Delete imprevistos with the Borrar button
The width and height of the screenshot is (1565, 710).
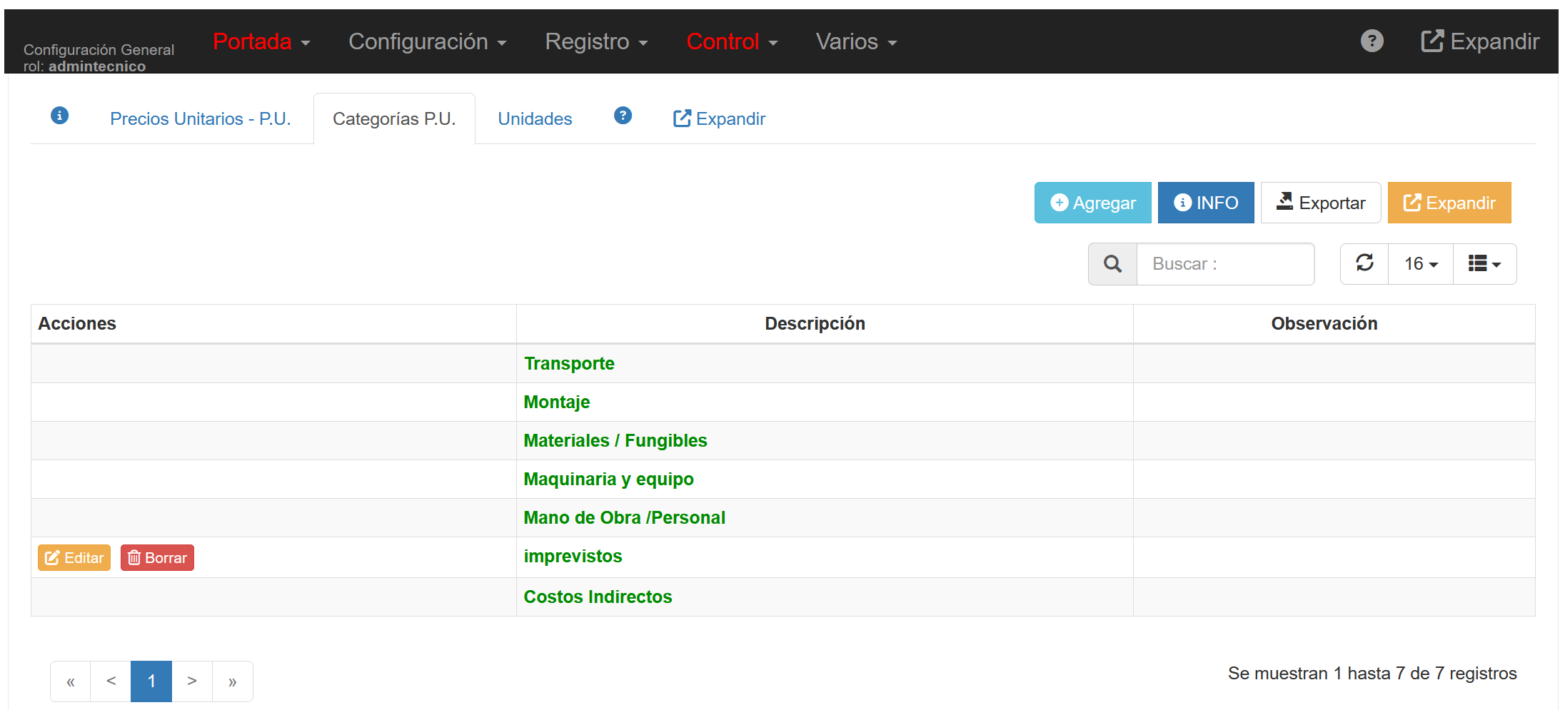(157, 558)
